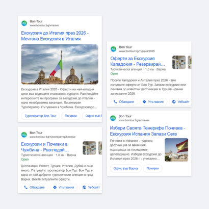This screenshot has width=209, height=209.
Task: Click Офис във Варна chip in Tenerife ad
Action: 125,168
